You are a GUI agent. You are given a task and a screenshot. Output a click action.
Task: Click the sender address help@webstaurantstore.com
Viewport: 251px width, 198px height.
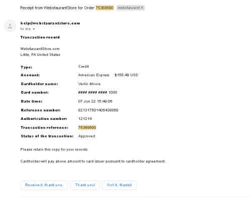pos(50,23)
